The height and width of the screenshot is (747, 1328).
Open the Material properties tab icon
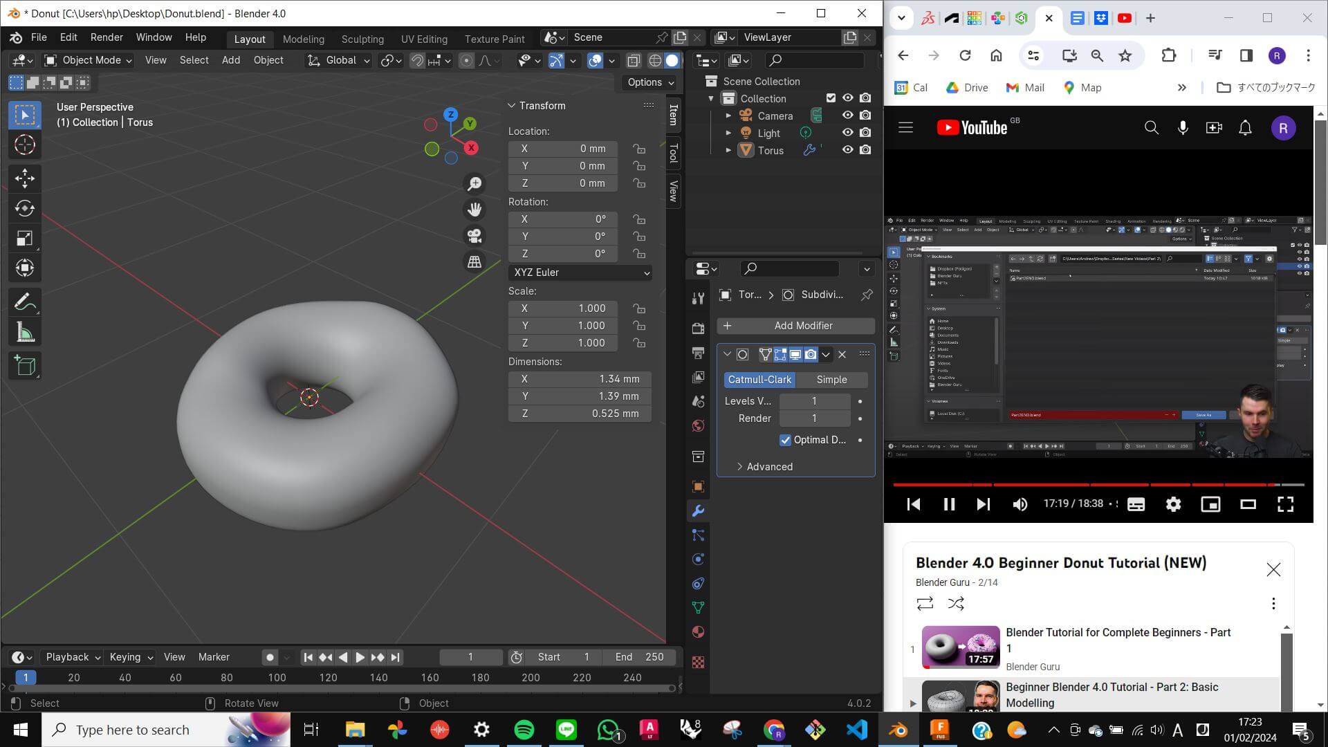click(698, 632)
